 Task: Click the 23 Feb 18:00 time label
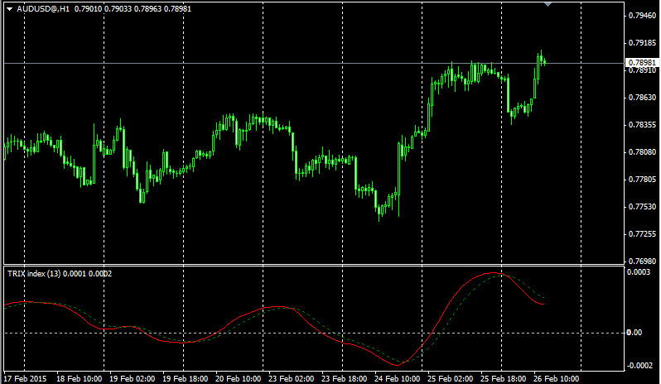(345, 378)
